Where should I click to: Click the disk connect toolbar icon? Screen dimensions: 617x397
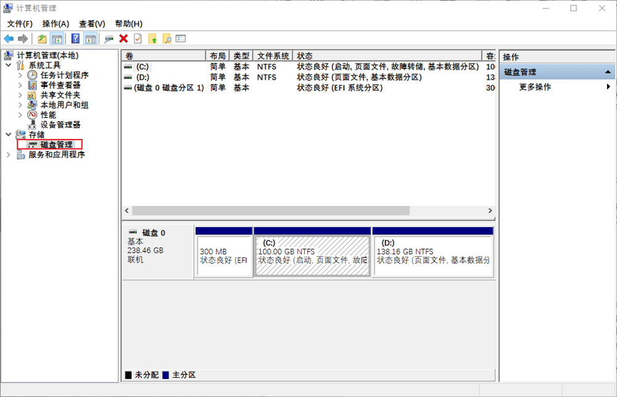[x=109, y=39]
